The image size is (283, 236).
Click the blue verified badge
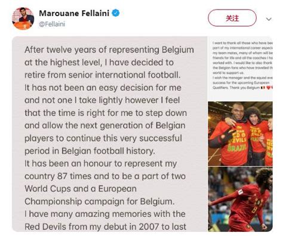click(116, 13)
